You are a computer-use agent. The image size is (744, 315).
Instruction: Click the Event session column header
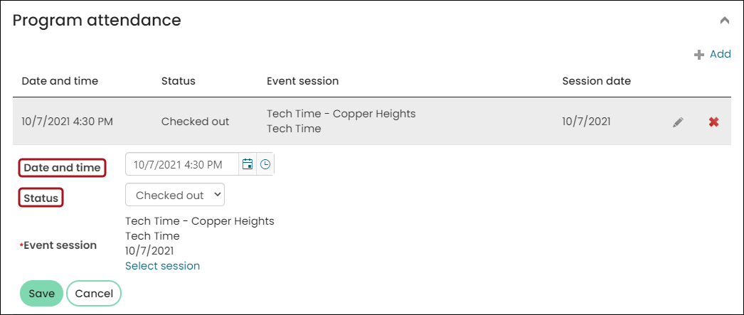click(303, 81)
